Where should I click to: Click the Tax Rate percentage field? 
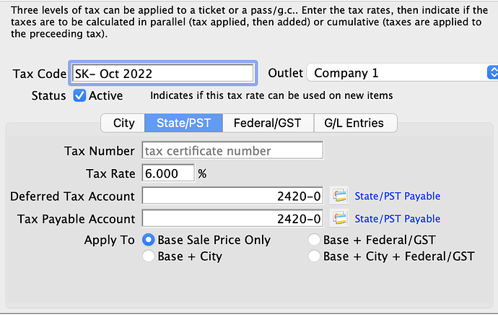point(168,173)
